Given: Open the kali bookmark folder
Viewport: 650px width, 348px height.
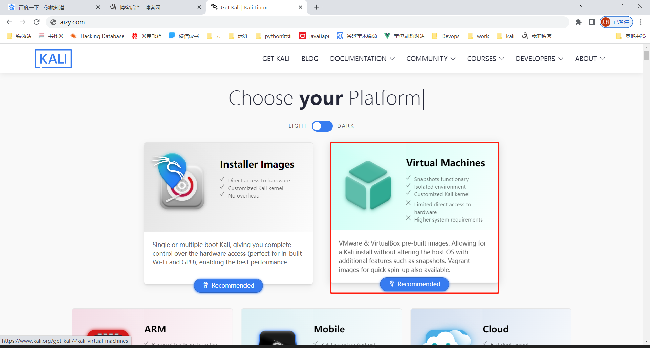Looking at the screenshot, I should (x=505, y=36).
